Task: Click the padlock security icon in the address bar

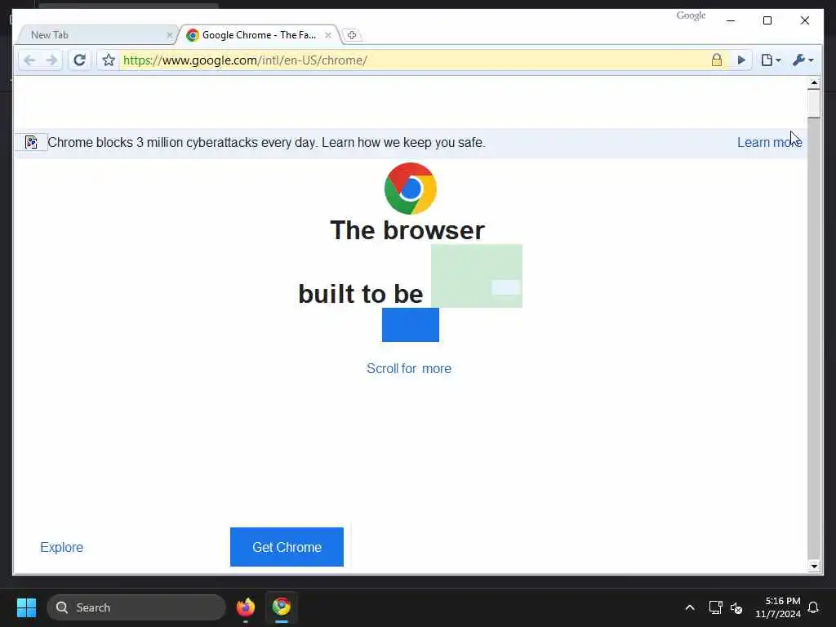Action: 717,60
